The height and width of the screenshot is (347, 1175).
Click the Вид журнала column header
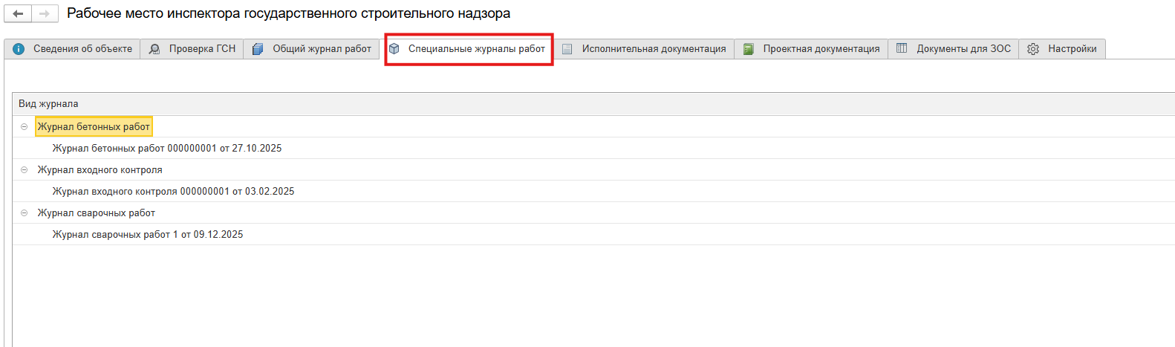coord(48,104)
